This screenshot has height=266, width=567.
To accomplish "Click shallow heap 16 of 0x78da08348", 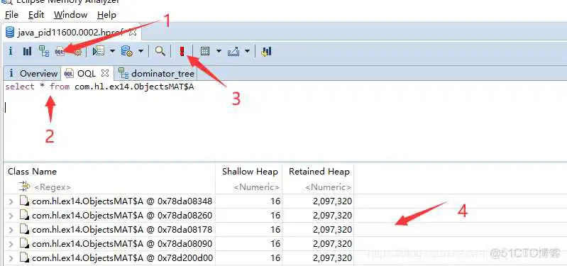I will (275, 201).
